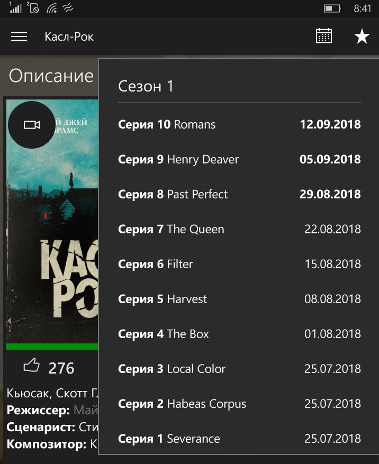Screen dimensions: 379x464
Task: Select Серия 9 Henry Deaver episode
Action: (239, 159)
